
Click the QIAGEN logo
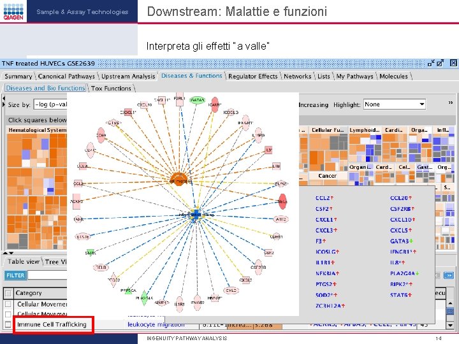[x=13, y=11]
